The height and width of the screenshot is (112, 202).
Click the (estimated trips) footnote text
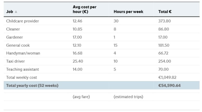[128, 97]
